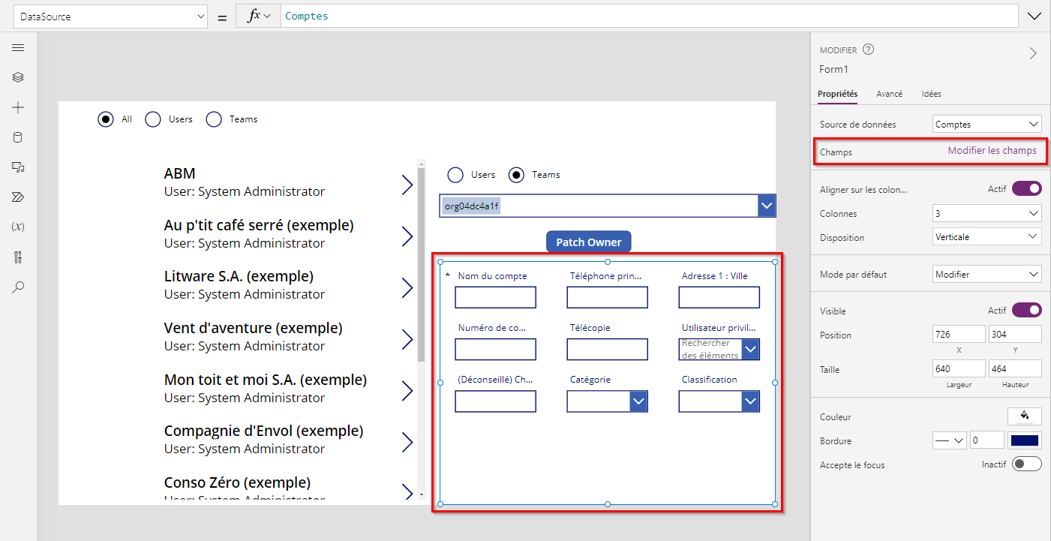Image resolution: width=1051 pixels, height=541 pixels.
Task: Select top Users radio button near All
Action: [x=153, y=119]
